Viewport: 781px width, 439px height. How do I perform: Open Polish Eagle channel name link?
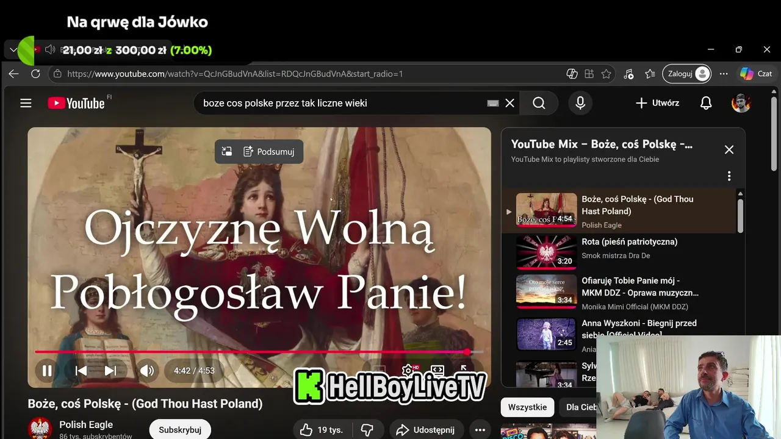click(x=86, y=424)
